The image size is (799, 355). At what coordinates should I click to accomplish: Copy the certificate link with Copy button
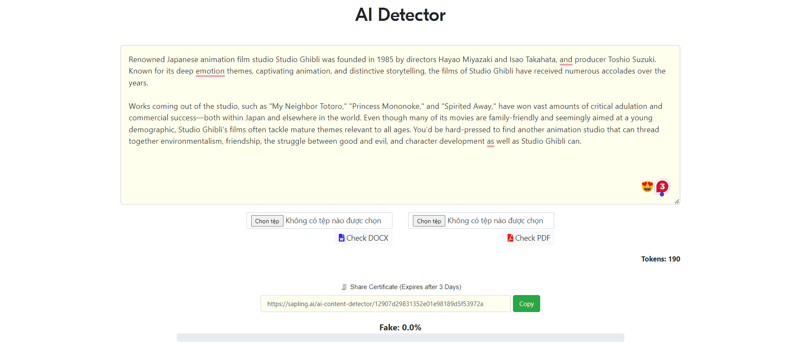(x=526, y=304)
